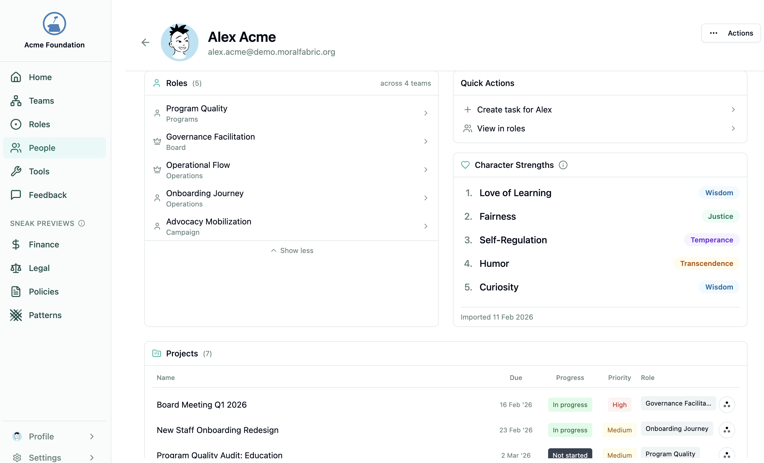This screenshot has width=764, height=463.
Task: Click View in roles quick action
Action: point(501,128)
